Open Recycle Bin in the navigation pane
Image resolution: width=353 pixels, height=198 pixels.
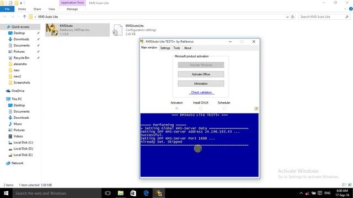coord(21,58)
